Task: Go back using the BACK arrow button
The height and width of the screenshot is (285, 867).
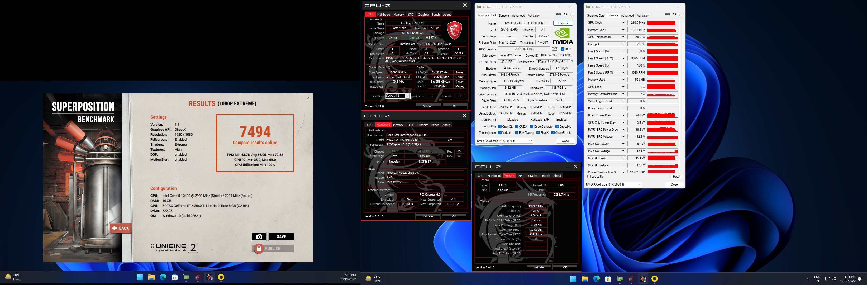Action: pyautogui.click(x=121, y=228)
